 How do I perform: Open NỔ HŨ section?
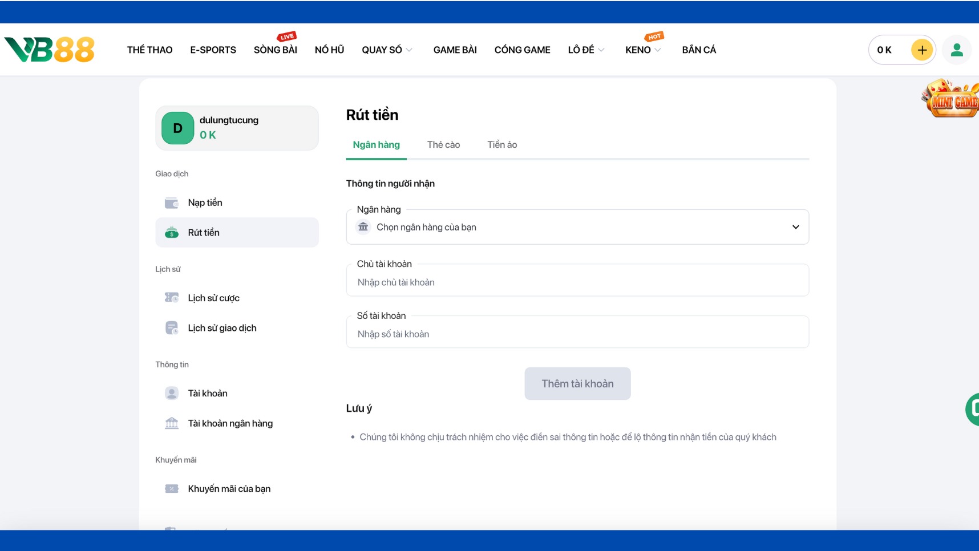(x=329, y=50)
